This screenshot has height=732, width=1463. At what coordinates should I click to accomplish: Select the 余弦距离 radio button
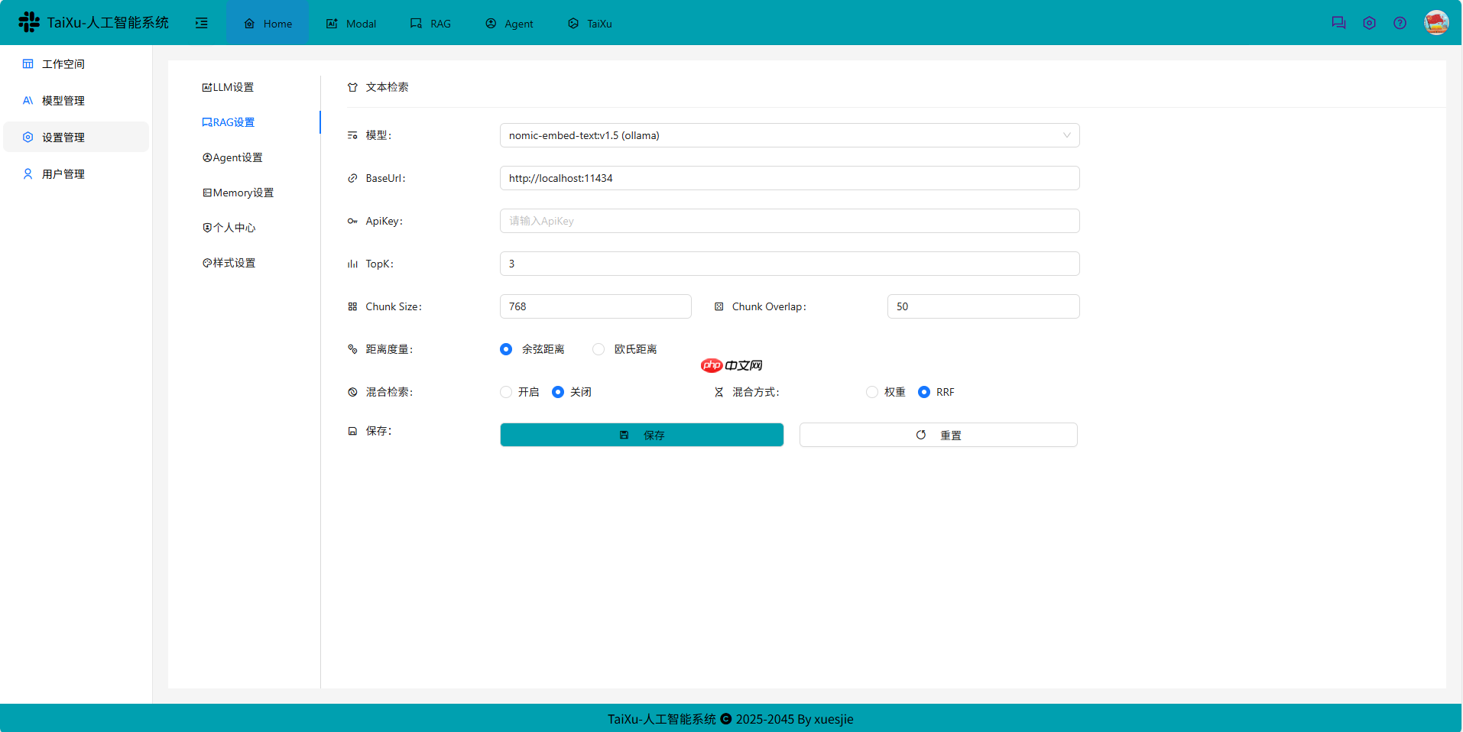coord(505,349)
